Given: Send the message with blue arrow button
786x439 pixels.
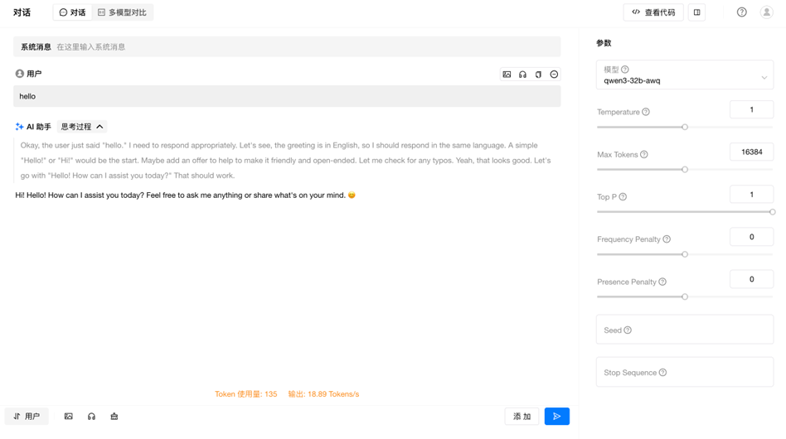Looking at the screenshot, I should [x=557, y=417].
